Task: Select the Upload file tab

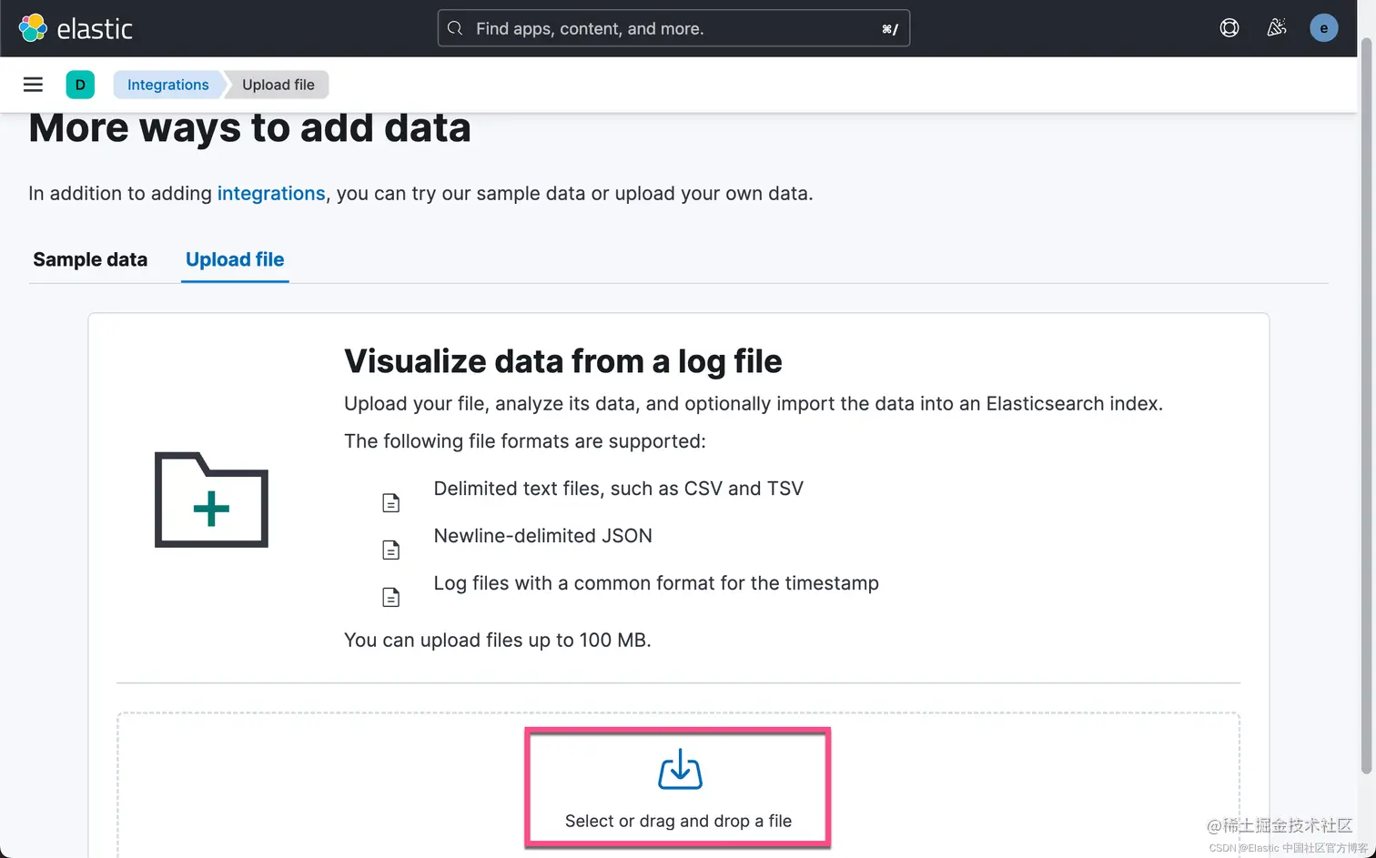Action: pyautogui.click(x=235, y=259)
